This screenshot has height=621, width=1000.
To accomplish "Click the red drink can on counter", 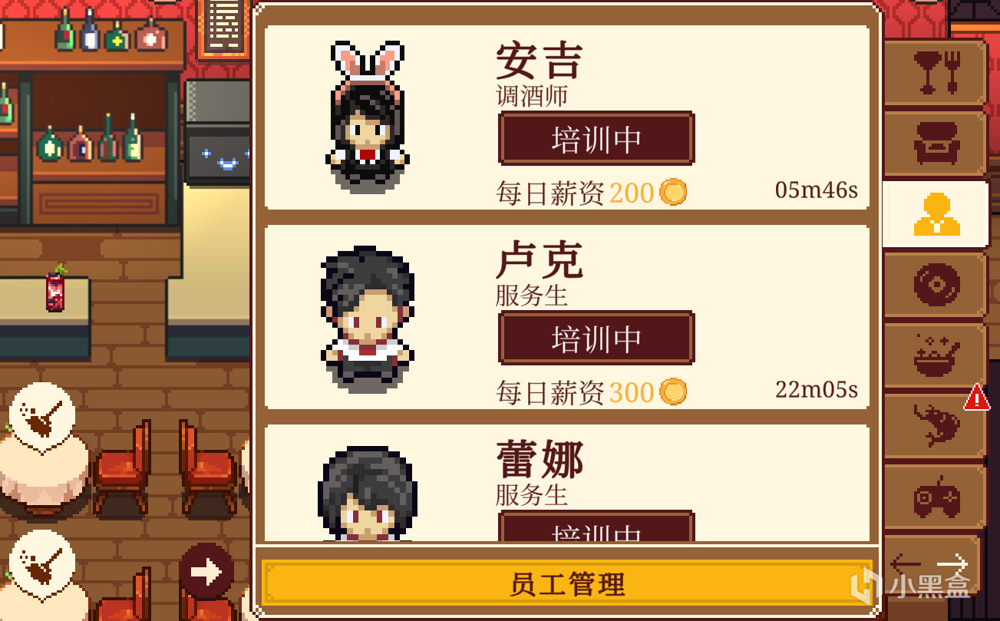I will 55,288.
